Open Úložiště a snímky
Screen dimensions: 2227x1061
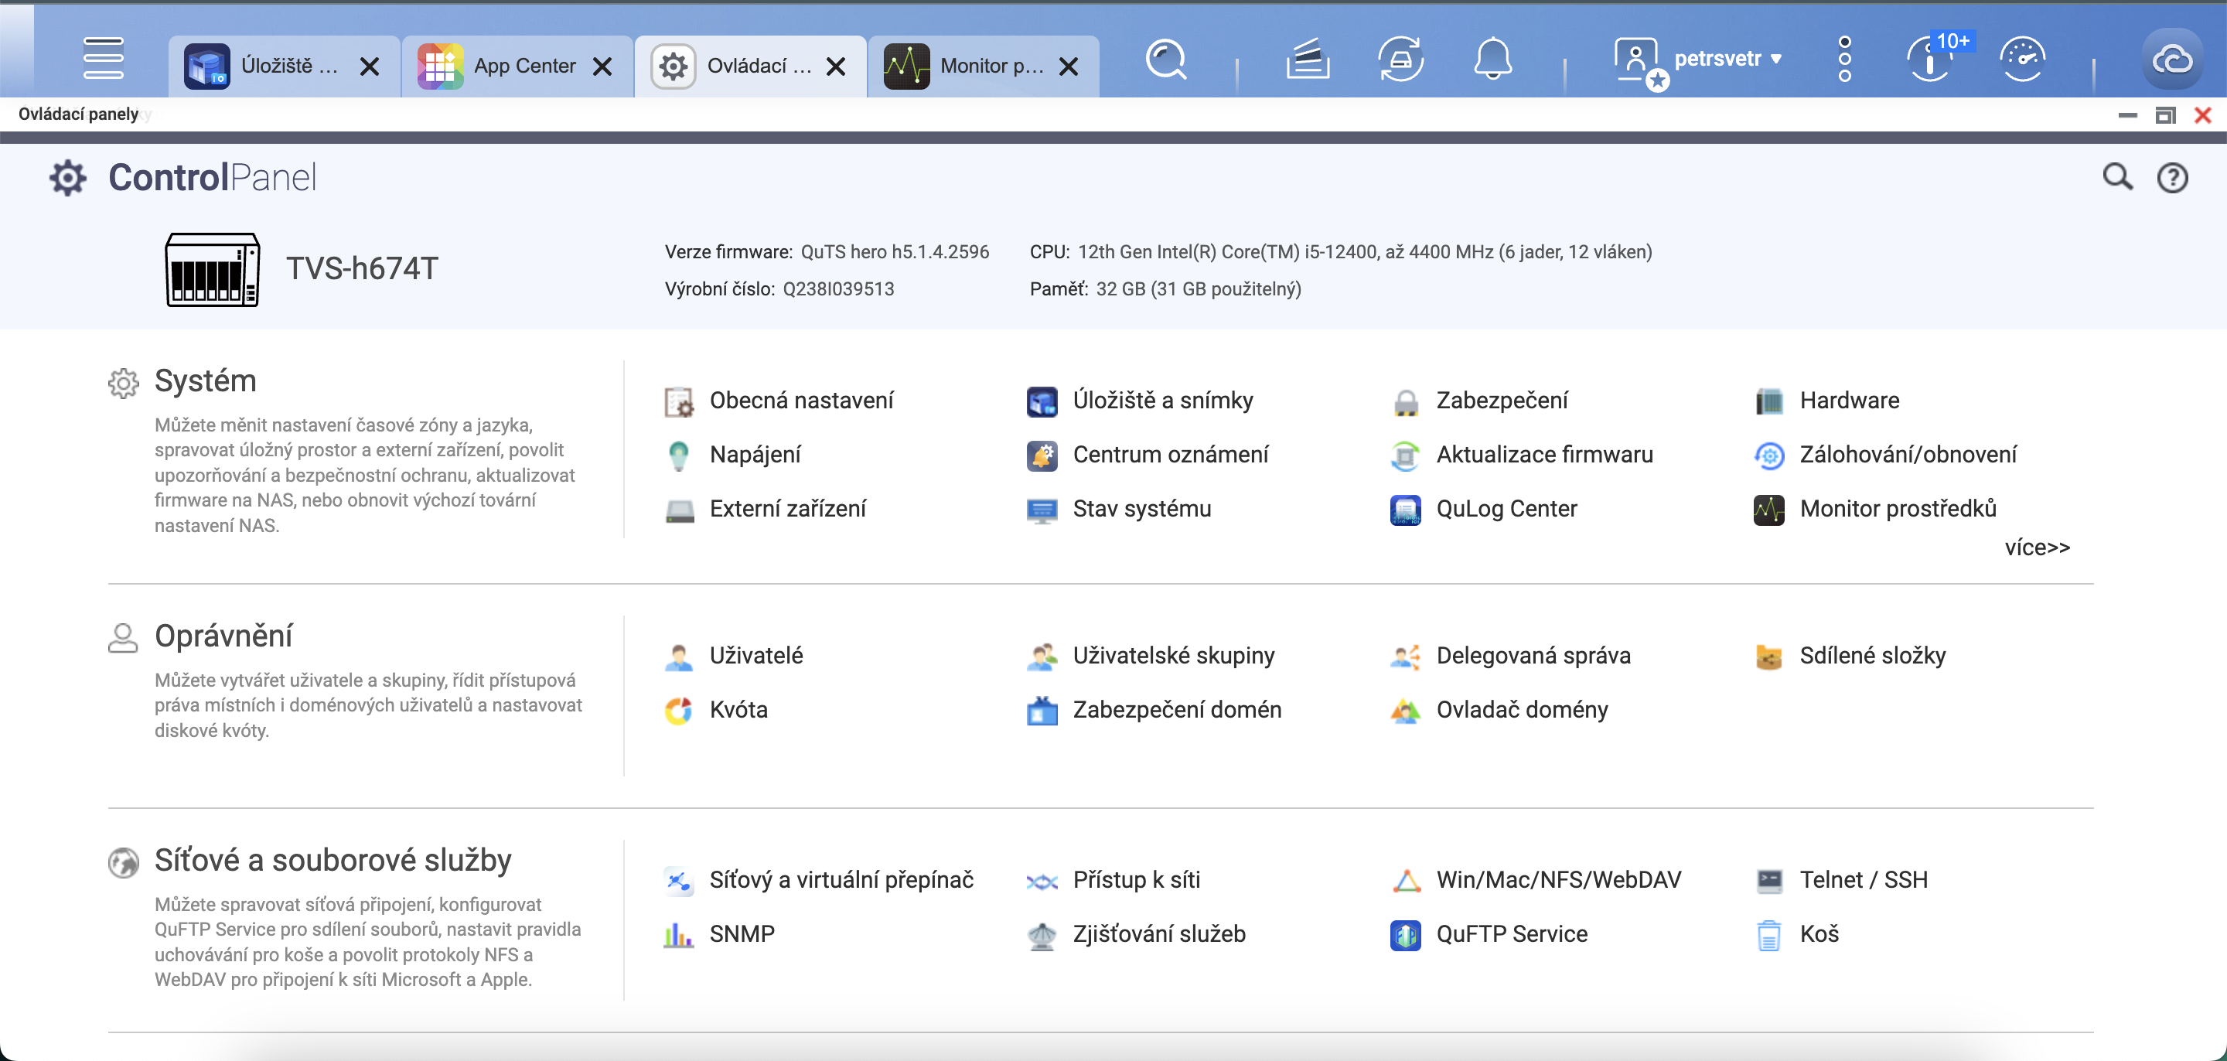tap(1163, 400)
